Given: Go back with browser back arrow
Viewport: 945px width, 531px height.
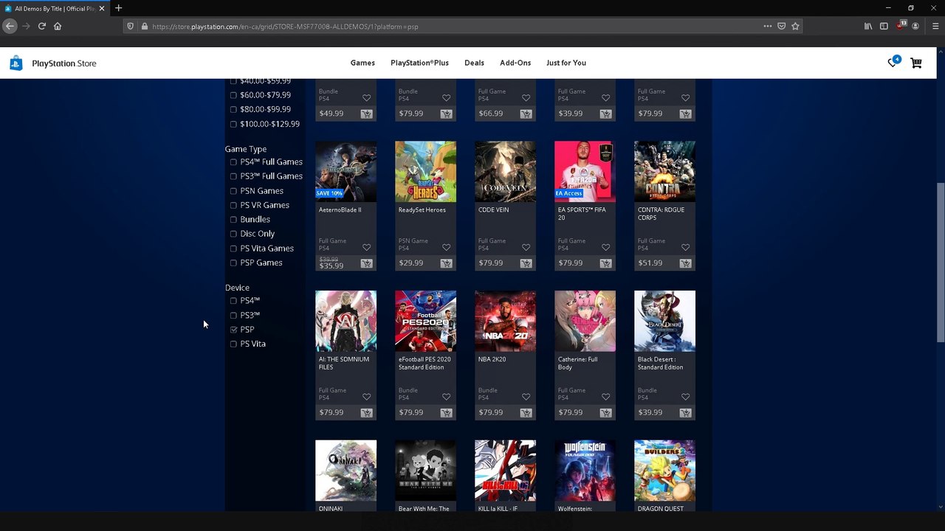Looking at the screenshot, I should [x=10, y=26].
